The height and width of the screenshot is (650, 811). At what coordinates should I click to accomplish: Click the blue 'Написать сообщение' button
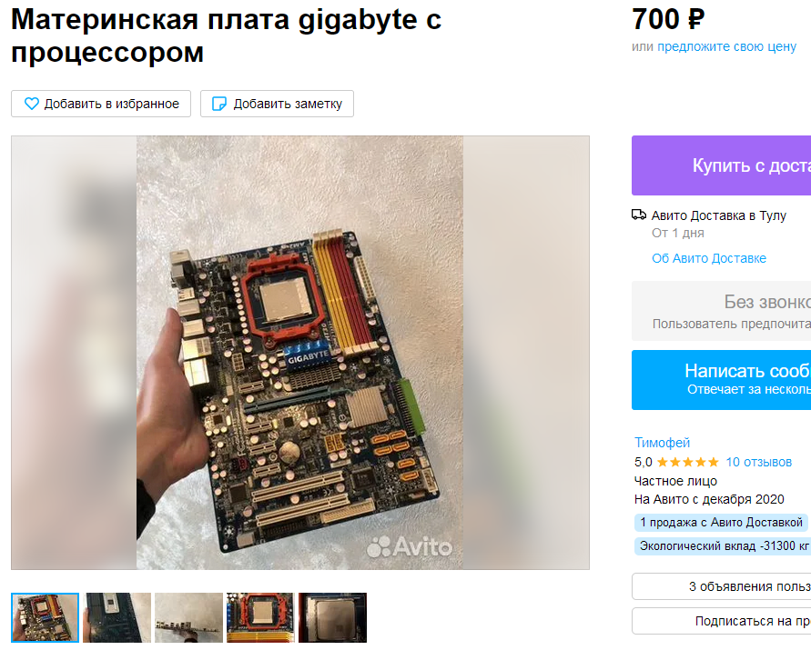click(x=722, y=380)
